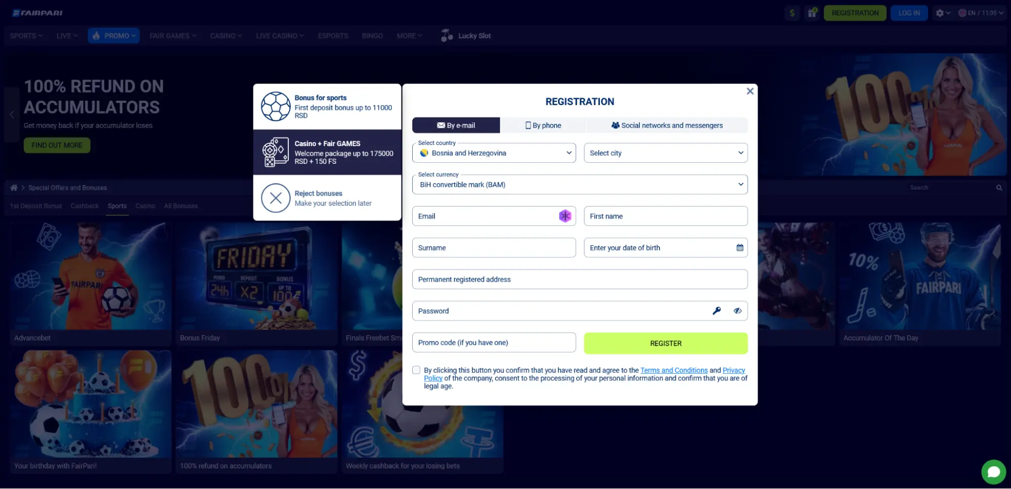This screenshot has height=489, width=1011.
Task: Click the reject bonuses X circle icon
Action: click(x=276, y=198)
